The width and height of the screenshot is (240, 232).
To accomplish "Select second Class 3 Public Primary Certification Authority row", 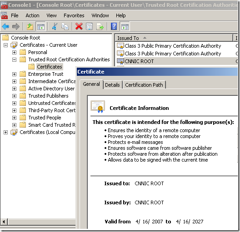I will point(177,54).
